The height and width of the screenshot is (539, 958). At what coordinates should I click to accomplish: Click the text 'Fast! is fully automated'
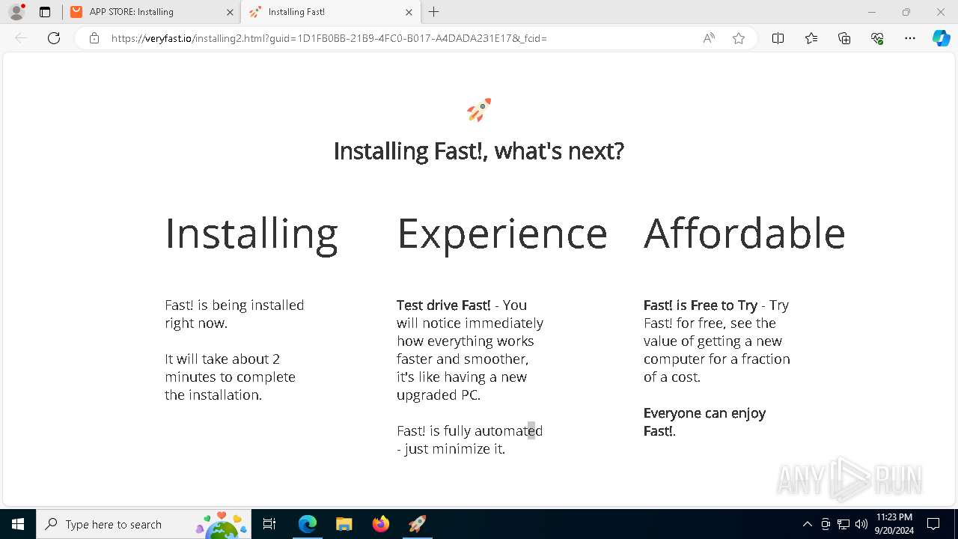[470, 431]
